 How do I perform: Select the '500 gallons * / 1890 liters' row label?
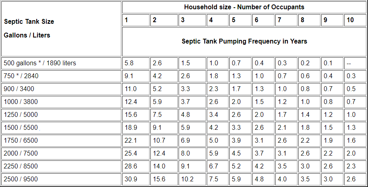pos(40,63)
